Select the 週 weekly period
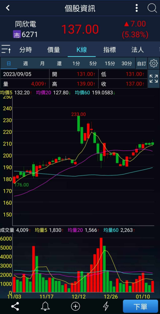160x314 pixels. tap(25, 63)
